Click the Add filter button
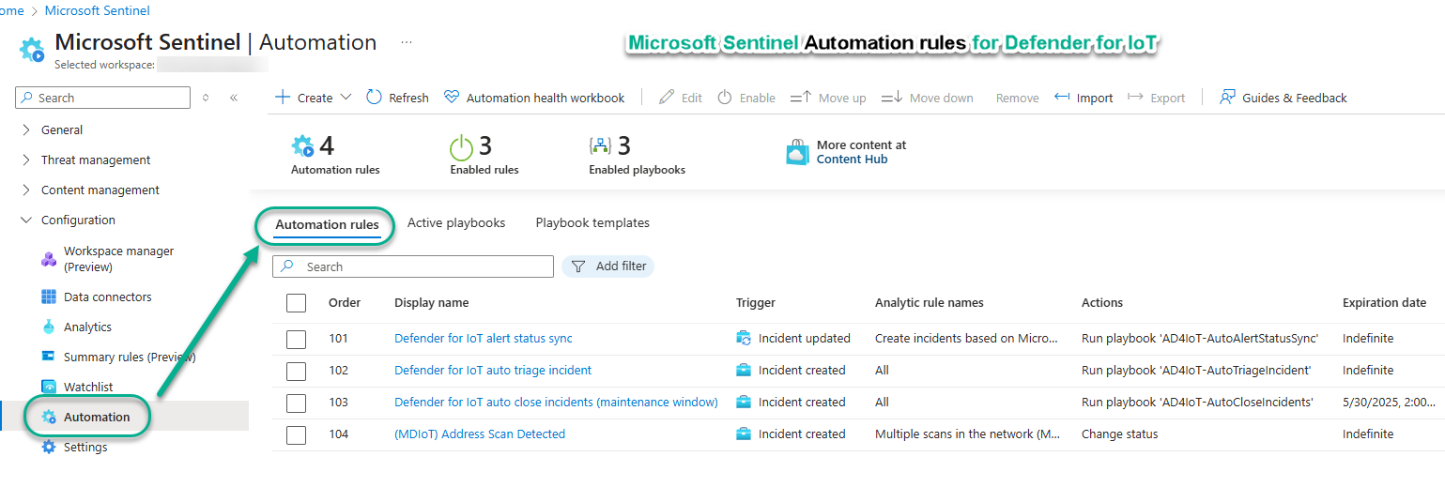Screen dimensions: 1445x487 (608, 266)
